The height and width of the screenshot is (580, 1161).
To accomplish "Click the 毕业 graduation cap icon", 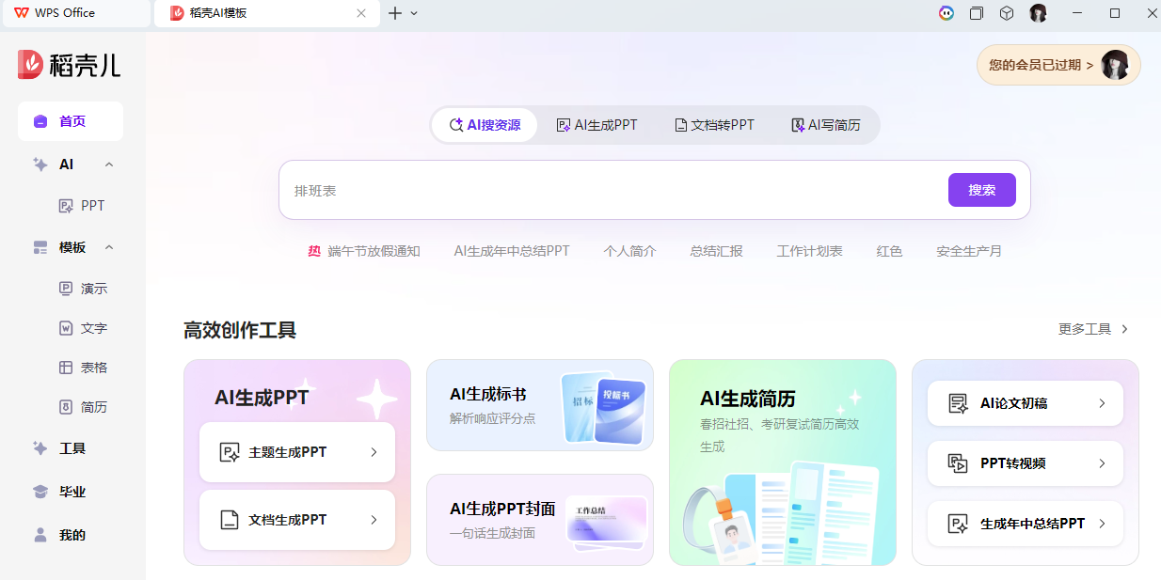I will click(40, 492).
